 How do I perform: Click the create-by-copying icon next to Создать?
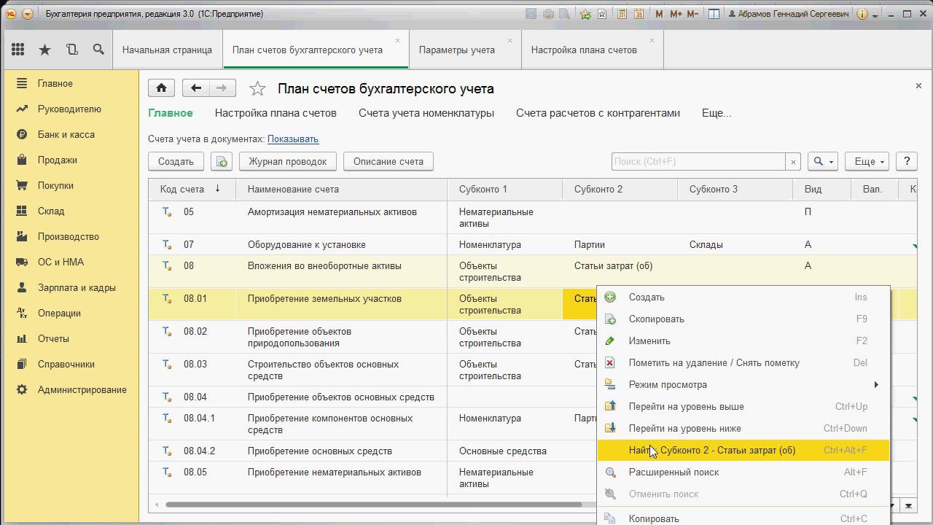221,162
